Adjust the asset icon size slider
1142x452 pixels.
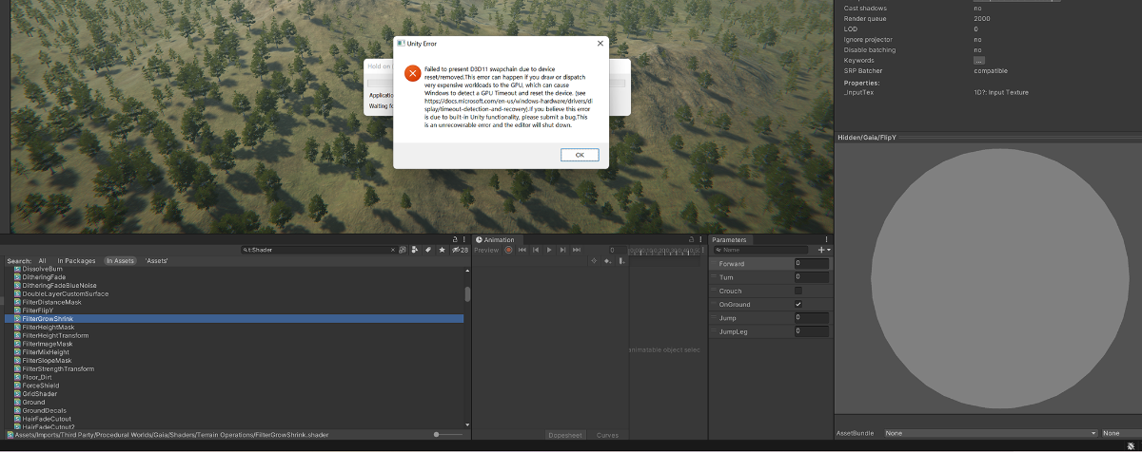[x=447, y=435]
